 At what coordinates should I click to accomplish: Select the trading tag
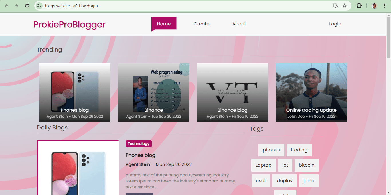click(x=299, y=150)
